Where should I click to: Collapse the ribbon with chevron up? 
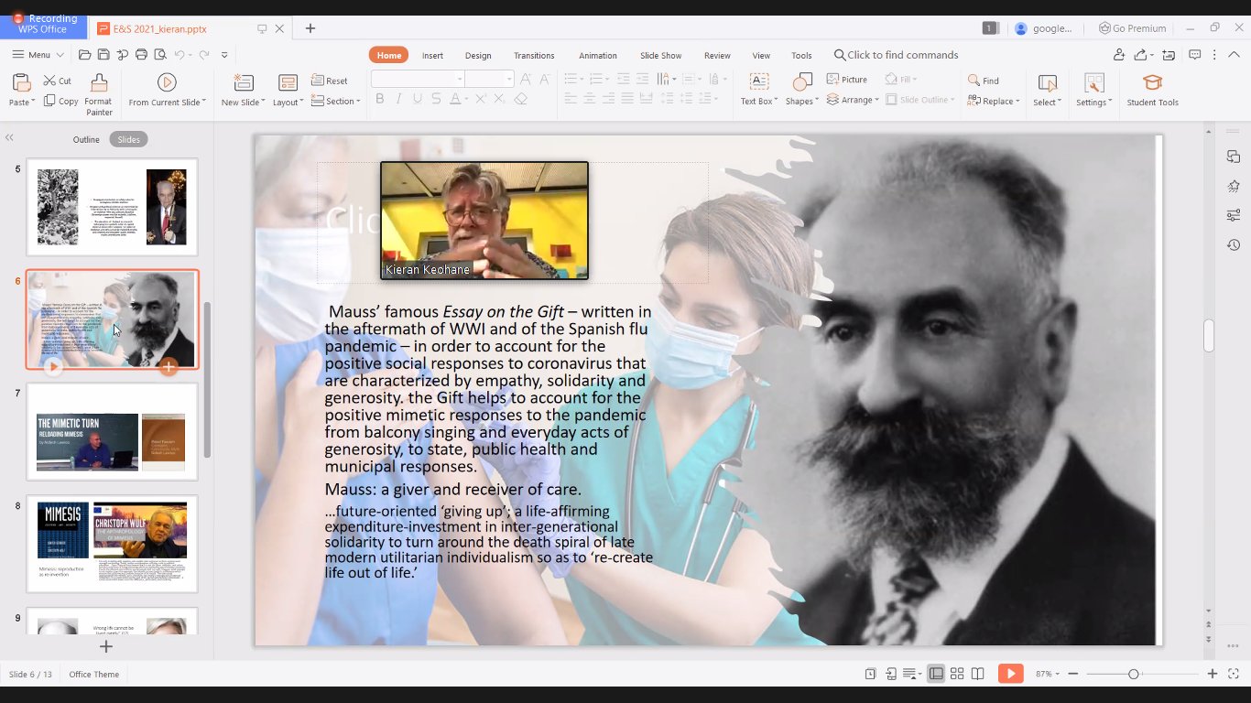pyautogui.click(x=1233, y=55)
